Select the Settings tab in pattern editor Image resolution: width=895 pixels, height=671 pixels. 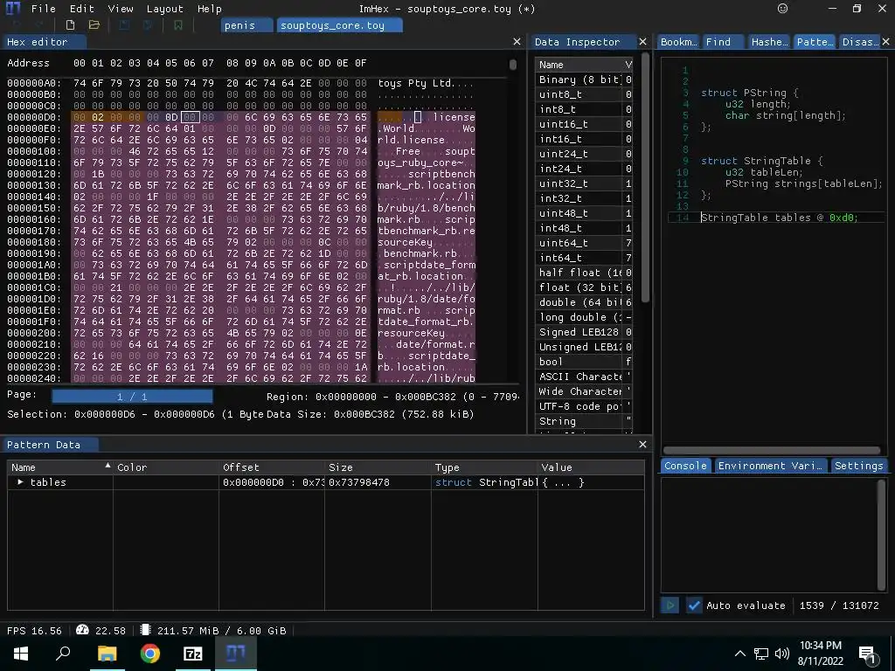pos(858,466)
